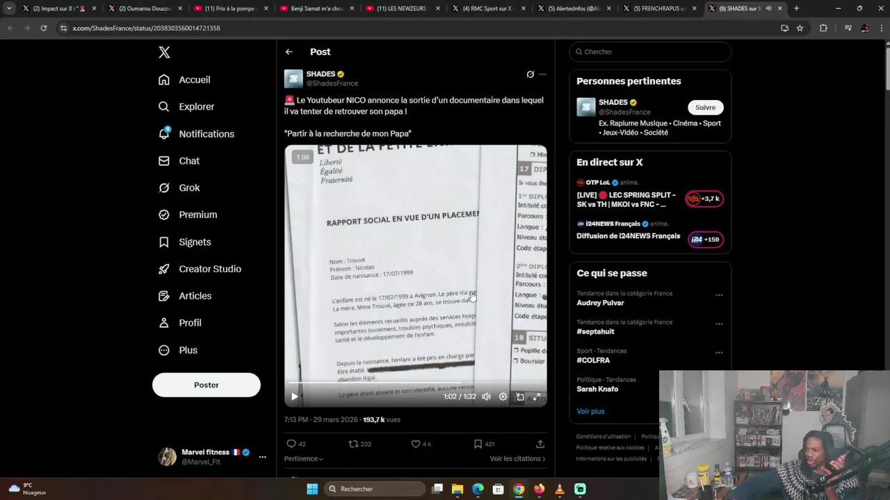The height and width of the screenshot is (500, 890).
Task: Click the Grok icon on the post
Action: point(530,74)
